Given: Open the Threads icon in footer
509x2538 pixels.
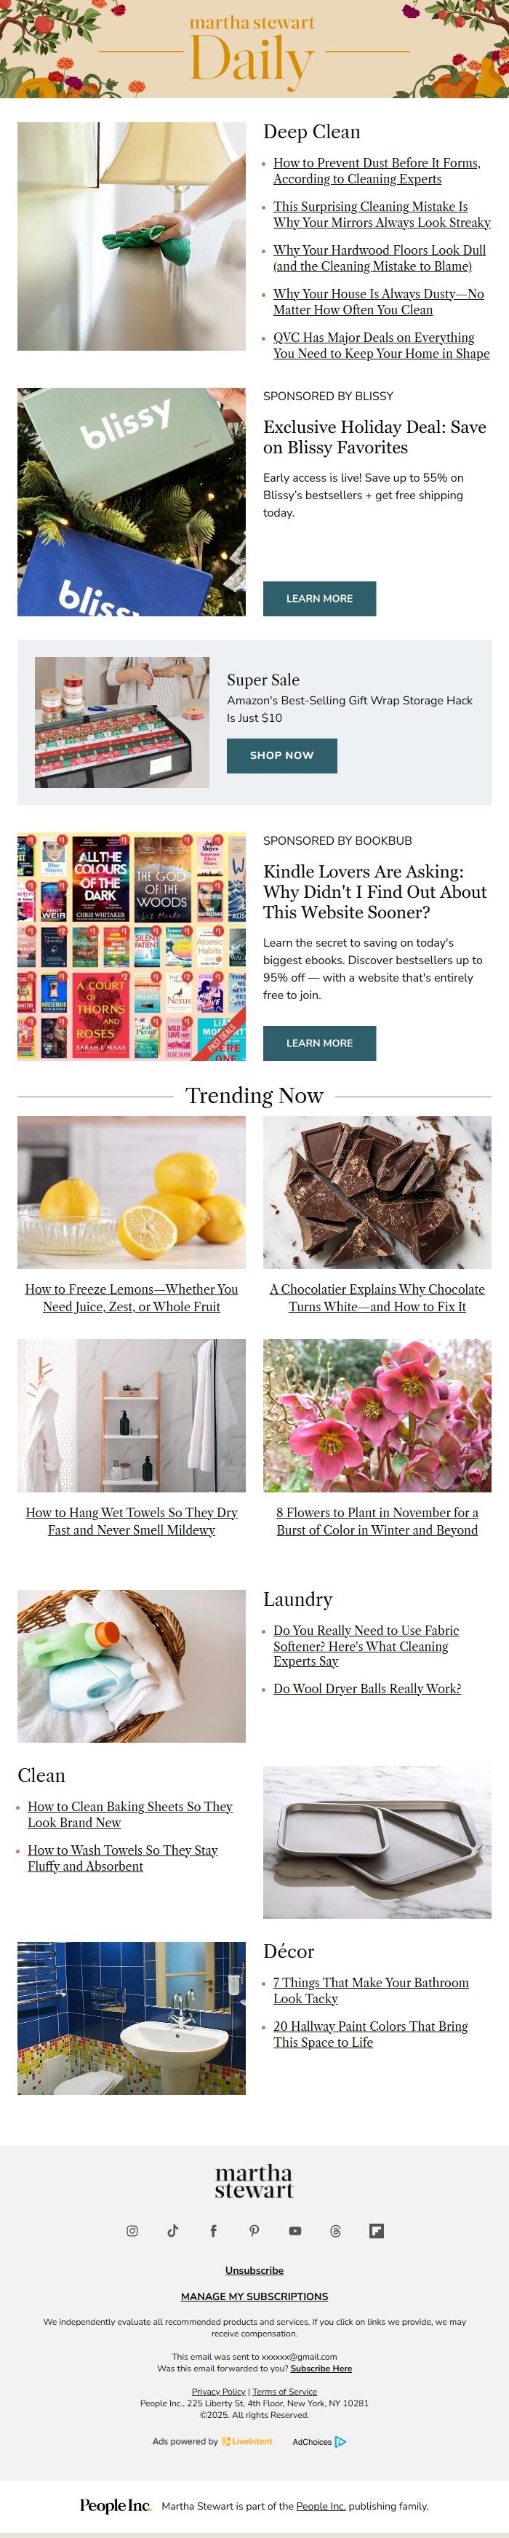Looking at the screenshot, I should (x=334, y=2231).
